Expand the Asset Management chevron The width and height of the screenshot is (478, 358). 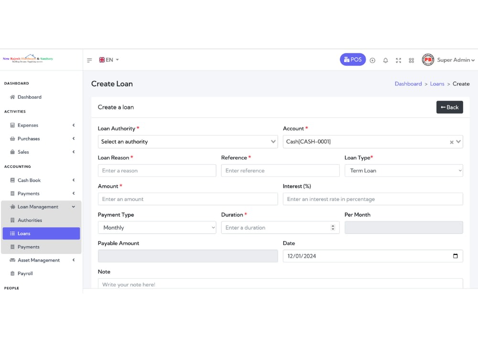[x=74, y=260]
